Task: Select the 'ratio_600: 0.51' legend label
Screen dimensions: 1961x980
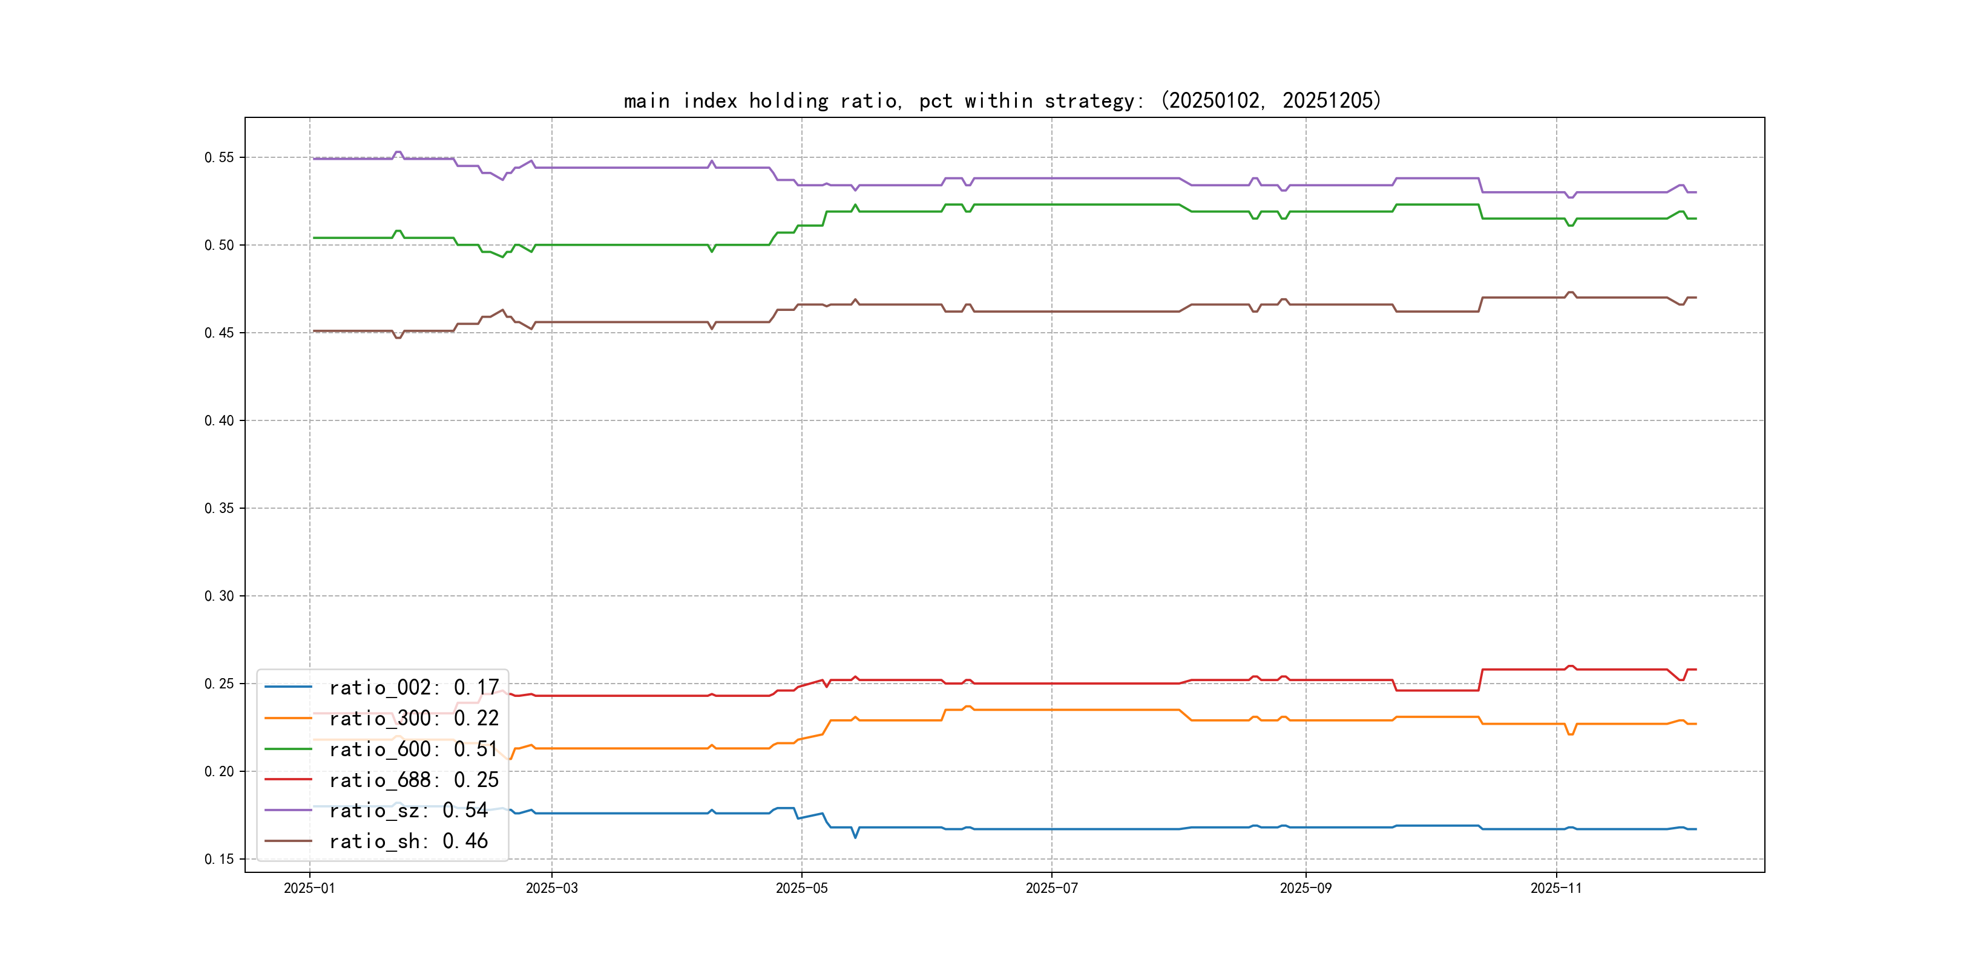Action: 413,749
